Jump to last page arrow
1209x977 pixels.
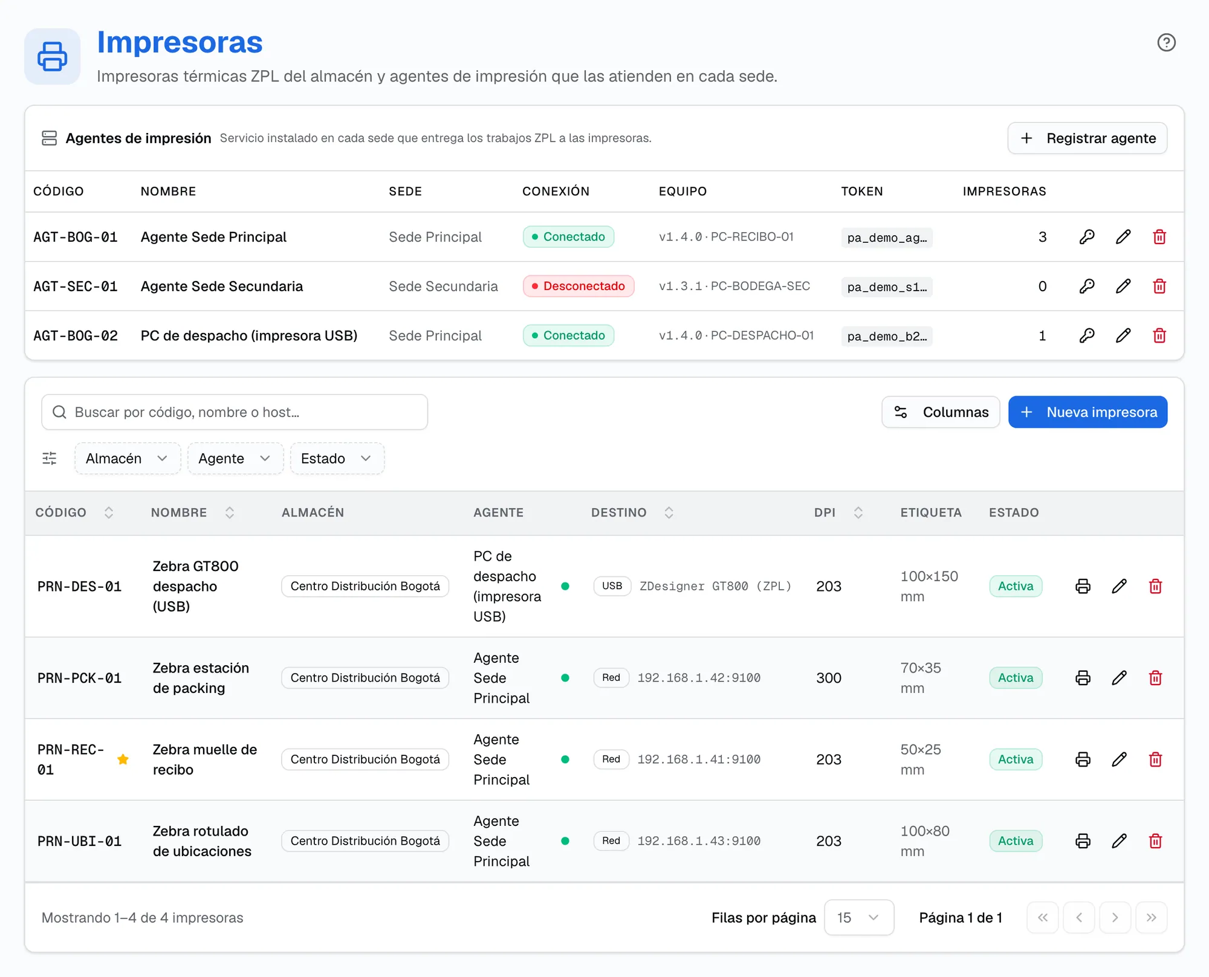(x=1152, y=918)
